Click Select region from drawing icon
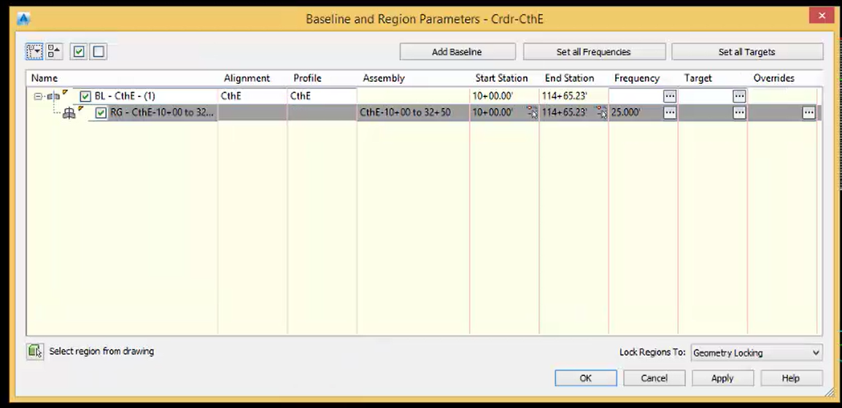Screen dimensions: 842x408 coord(34,351)
